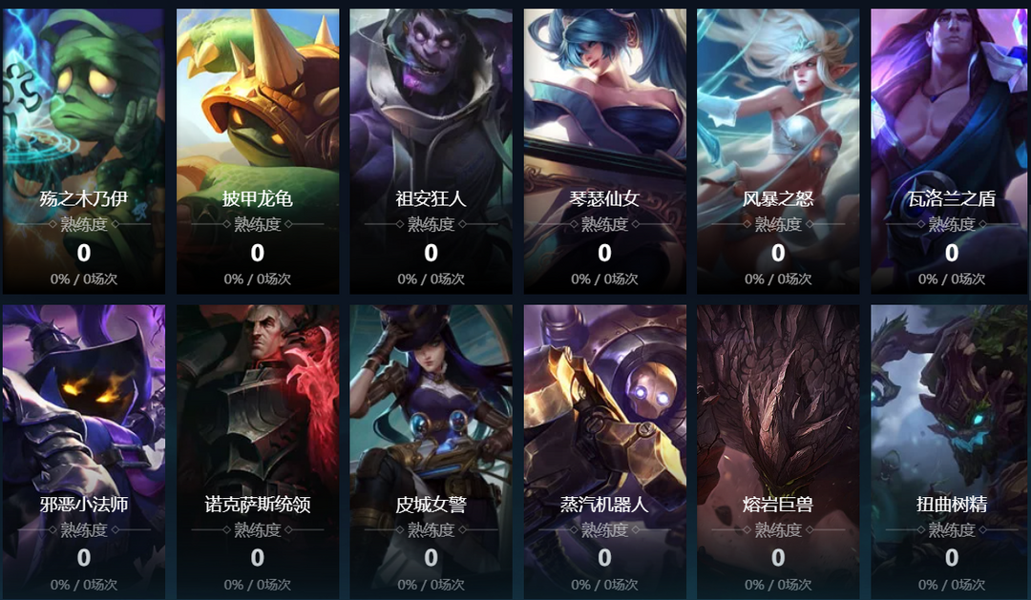The width and height of the screenshot is (1031, 600).
Task: Open the 扭曲树精 champion card
Action: [x=952, y=452]
